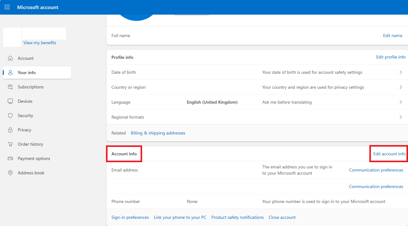Click the Microsoft account header title

point(38,7)
